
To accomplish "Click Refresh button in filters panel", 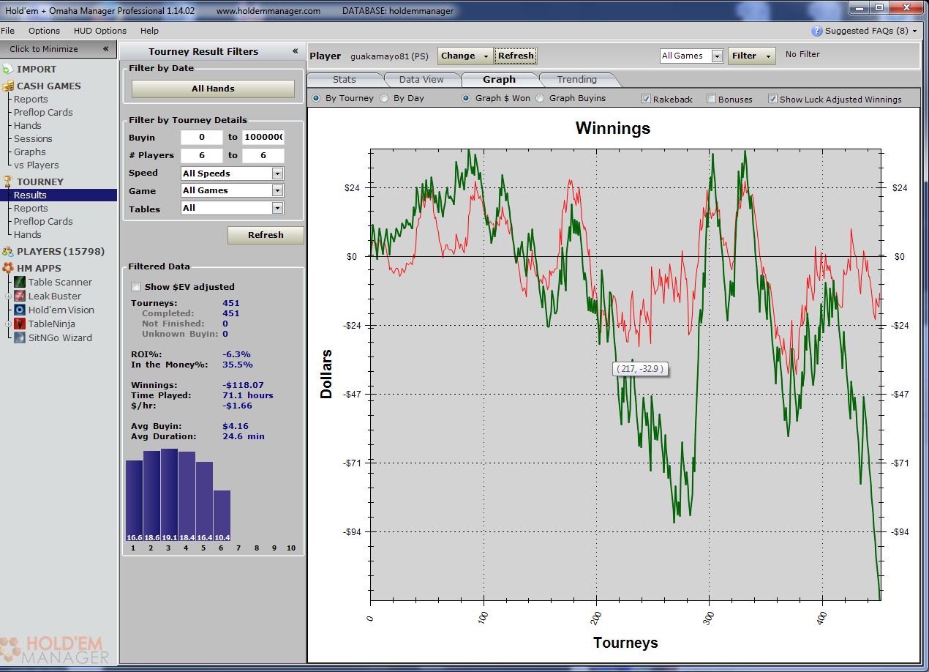I will click(266, 235).
